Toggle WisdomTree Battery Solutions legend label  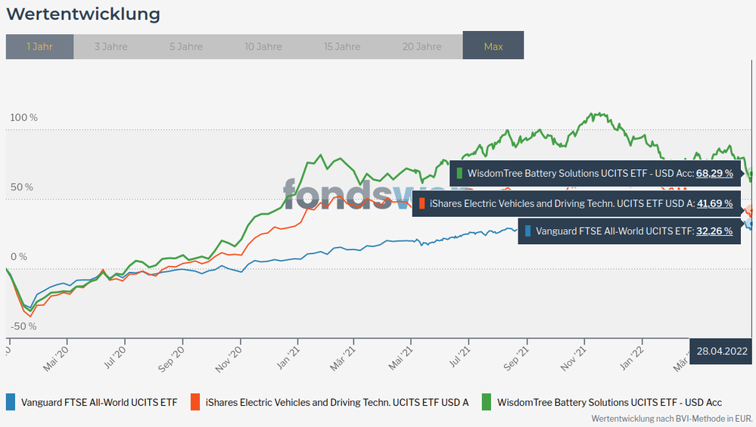(610, 402)
